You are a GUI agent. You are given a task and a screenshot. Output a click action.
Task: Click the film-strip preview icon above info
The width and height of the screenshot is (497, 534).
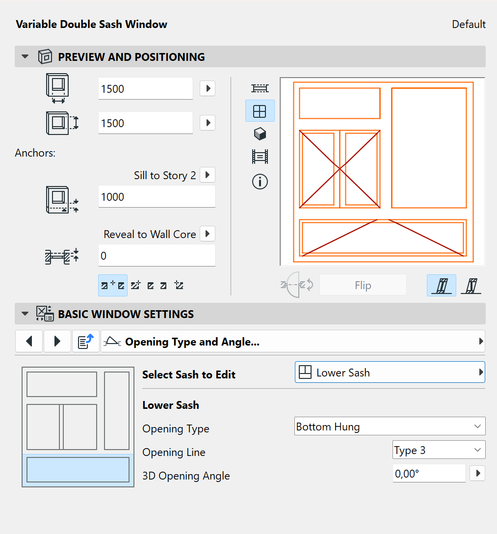coord(260,157)
